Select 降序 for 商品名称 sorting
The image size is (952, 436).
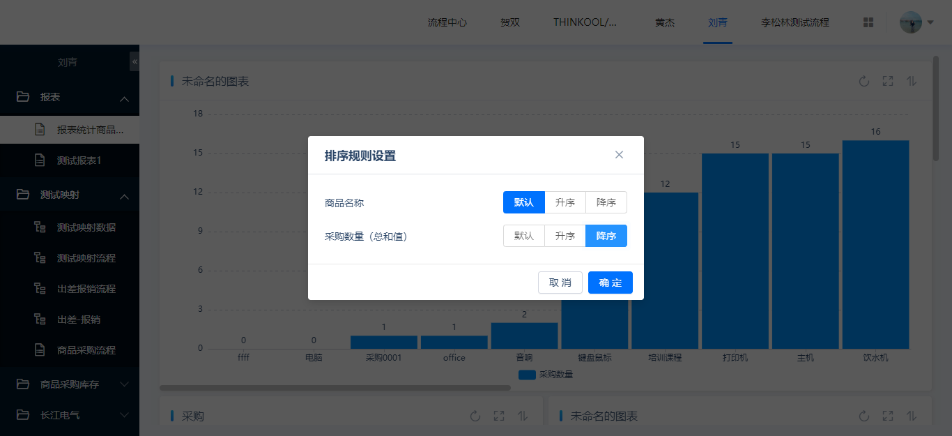tap(606, 202)
